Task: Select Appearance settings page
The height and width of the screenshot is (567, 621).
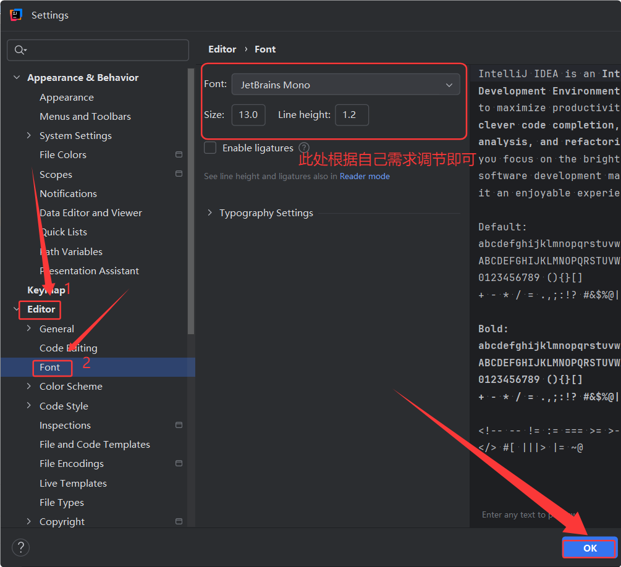Action: coord(67,98)
